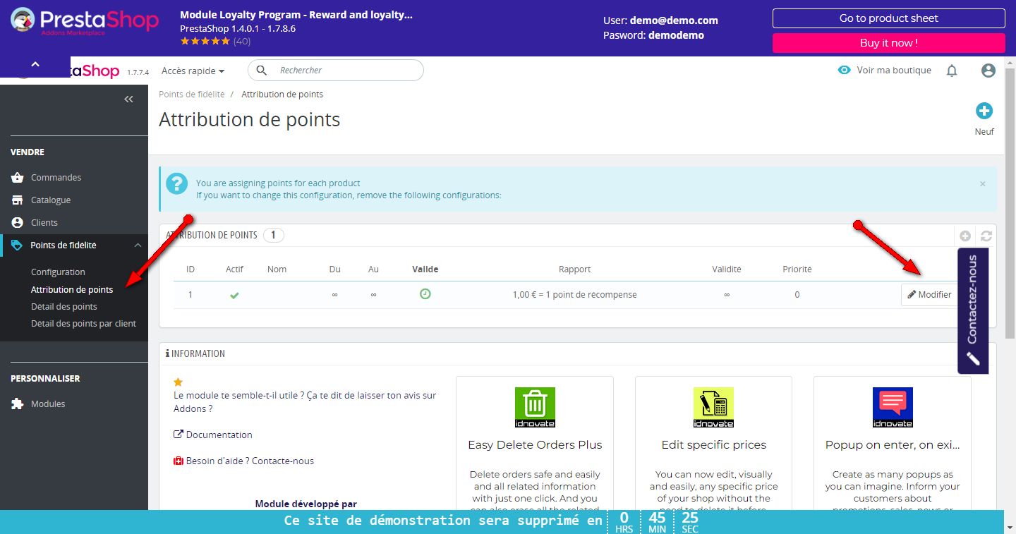Collapse the Points de fidélité submenu chevron
The width and height of the screenshot is (1016, 534).
tap(138, 245)
